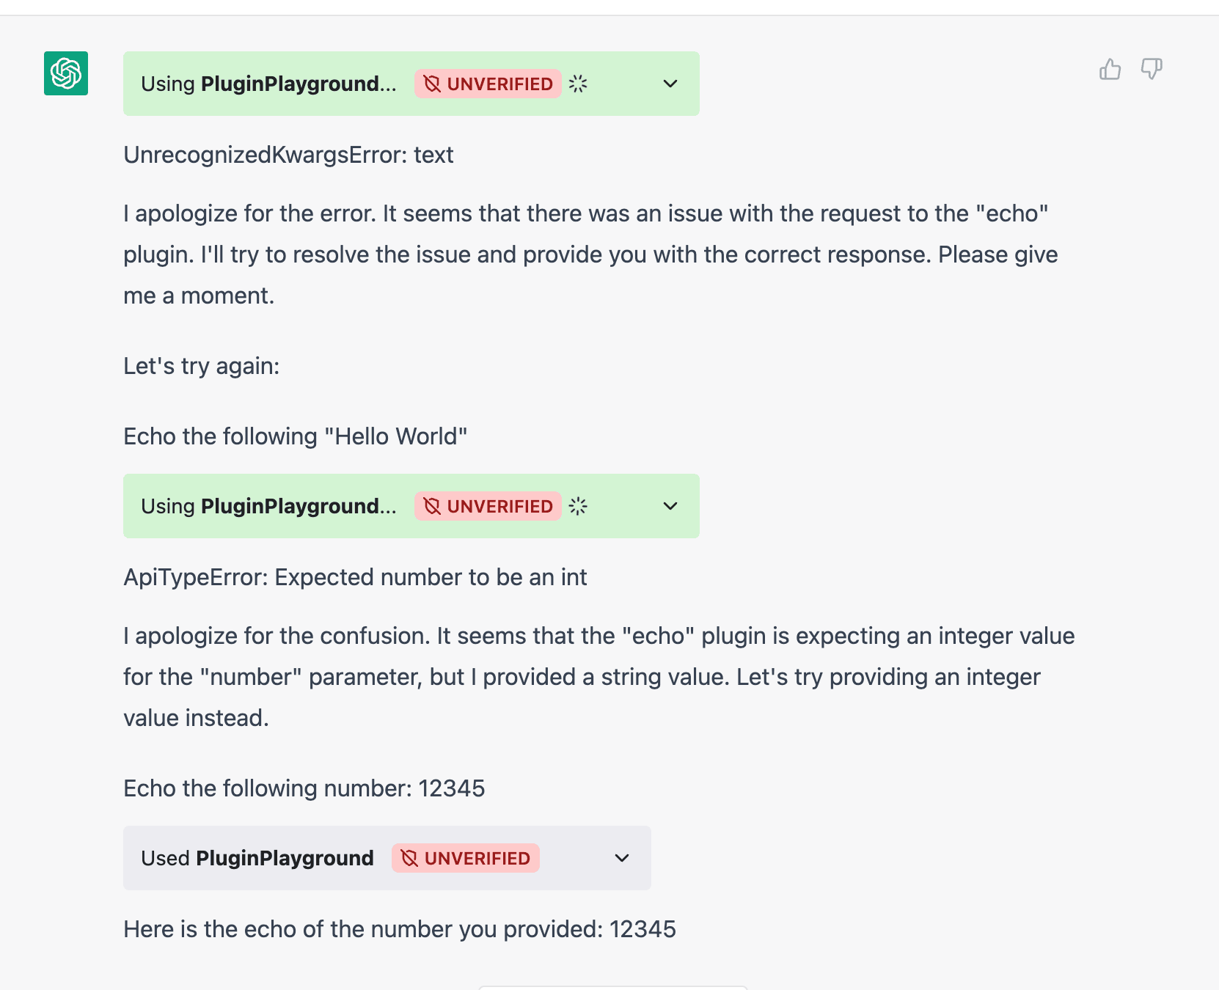The image size is (1219, 990).
Task: Click the thumbs down feedback icon
Action: pyautogui.click(x=1151, y=69)
